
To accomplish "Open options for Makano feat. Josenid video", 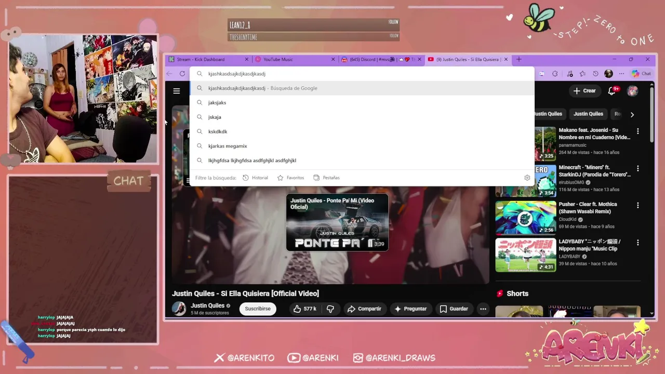I will click(638, 131).
